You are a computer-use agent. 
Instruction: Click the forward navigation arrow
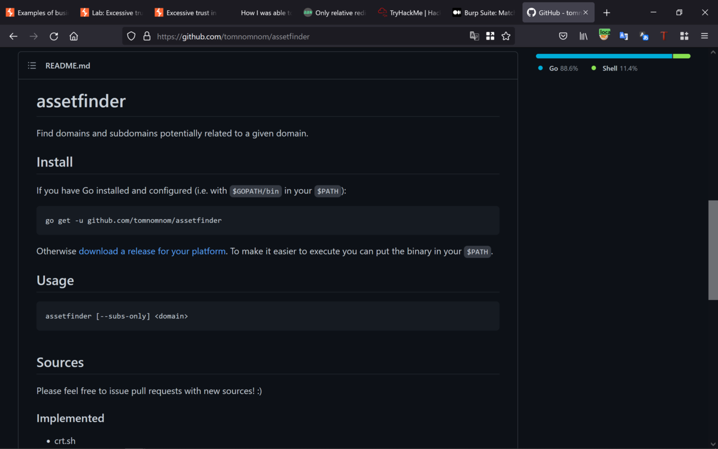[x=34, y=36]
